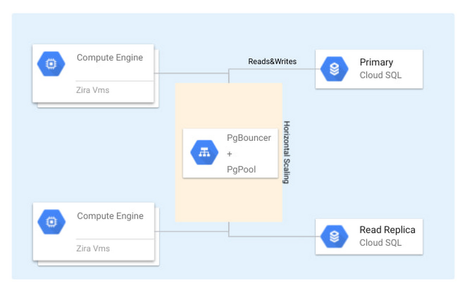The height and width of the screenshot is (295, 467).
Task: Click 'Cloud SQL' under Read Replica
Action: (381, 243)
